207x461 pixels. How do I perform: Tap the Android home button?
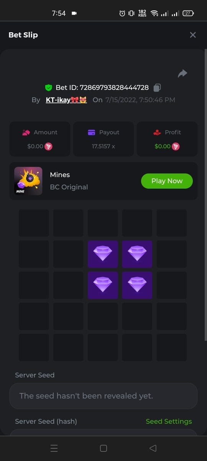(x=103, y=448)
